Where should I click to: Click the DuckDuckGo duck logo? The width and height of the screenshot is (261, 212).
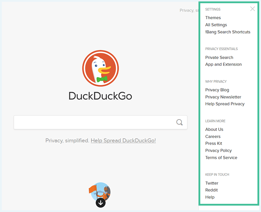(100, 68)
